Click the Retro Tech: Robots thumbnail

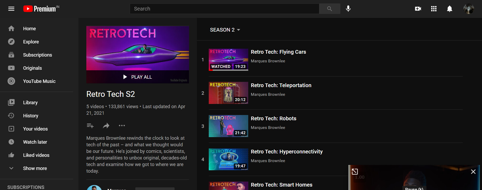[x=228, y=126]
